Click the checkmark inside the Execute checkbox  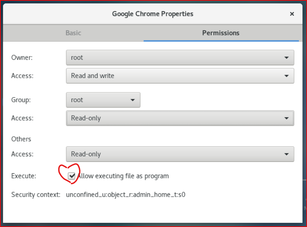pyautogui.click(x=72, y=176)
